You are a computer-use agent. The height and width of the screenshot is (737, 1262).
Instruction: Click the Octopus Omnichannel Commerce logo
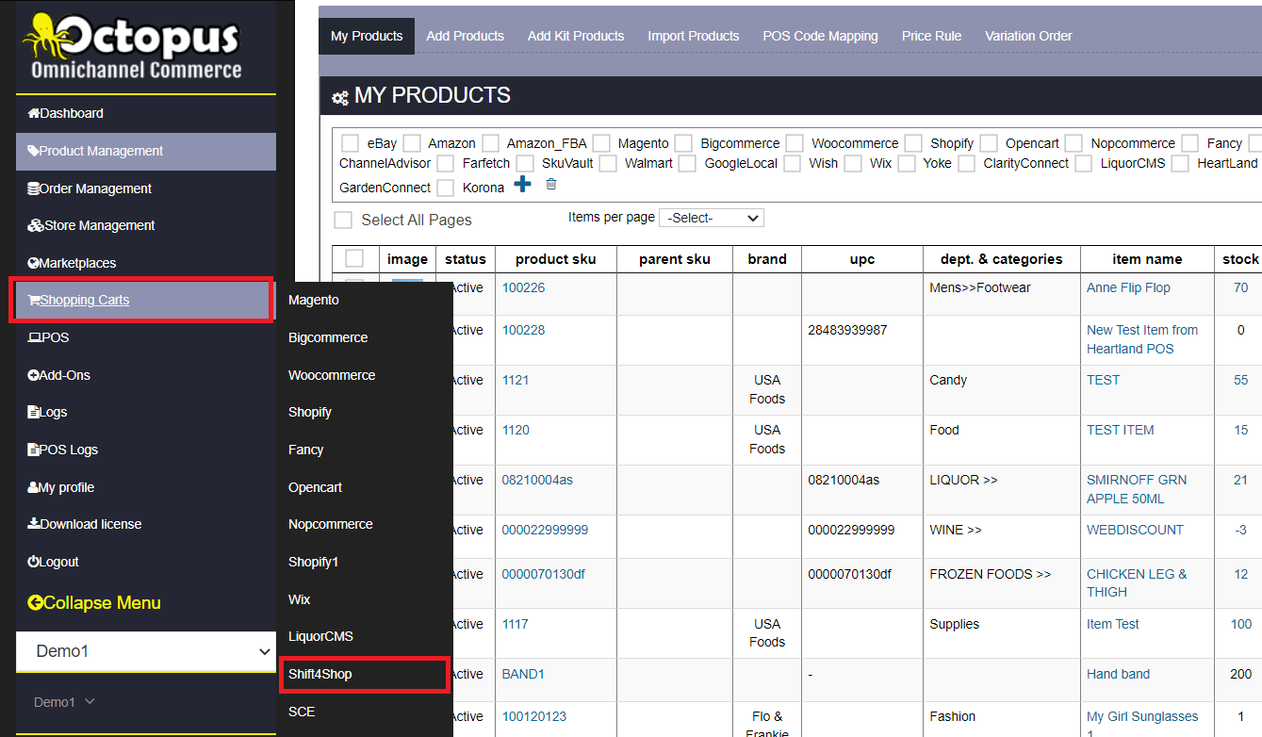(x=133, y=46)
